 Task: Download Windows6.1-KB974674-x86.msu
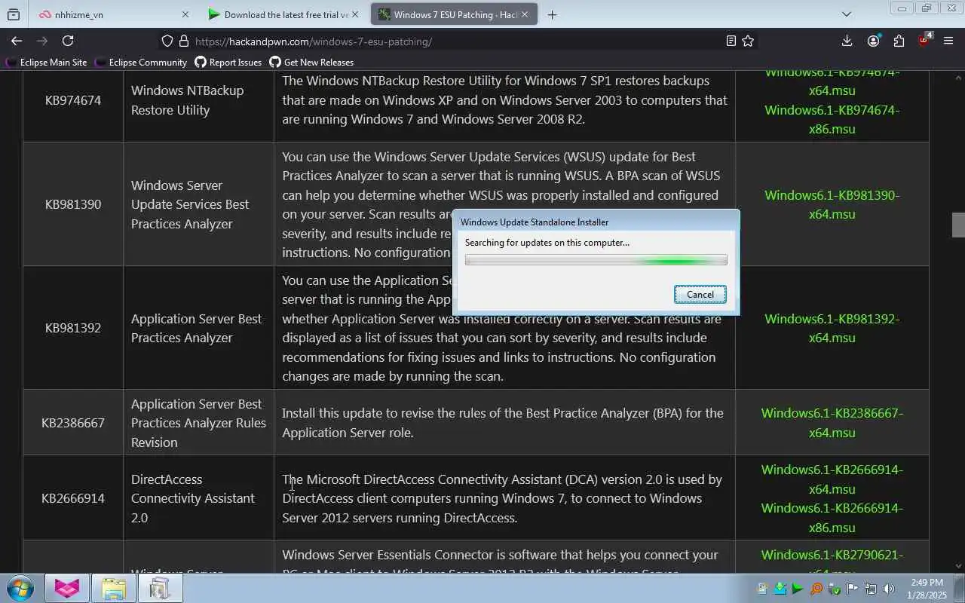pyautogui.click(x=832, y=119)
